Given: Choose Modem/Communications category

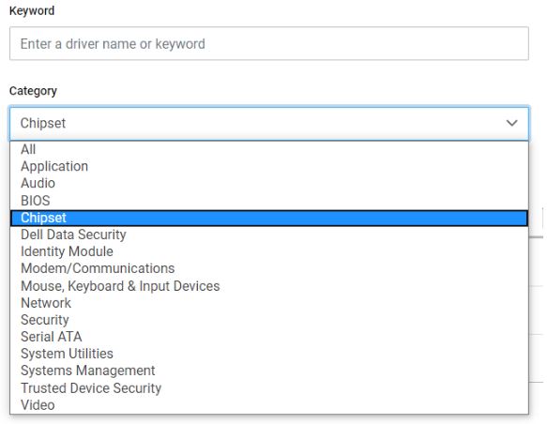Looking at the screenshot, I should tap(269, 268).
